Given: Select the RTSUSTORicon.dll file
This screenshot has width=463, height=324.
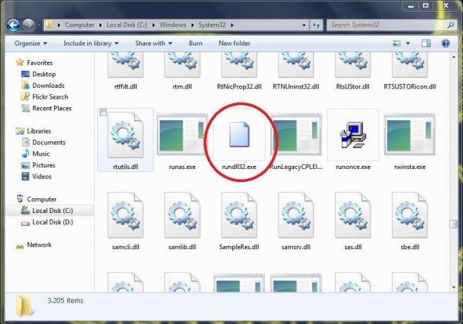Looking at the screenshot, I should (x=410, y=71).
